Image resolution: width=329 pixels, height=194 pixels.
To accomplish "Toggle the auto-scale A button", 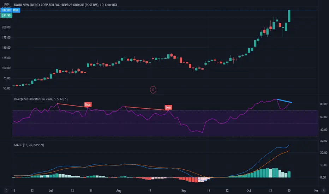I will point(324,190).
